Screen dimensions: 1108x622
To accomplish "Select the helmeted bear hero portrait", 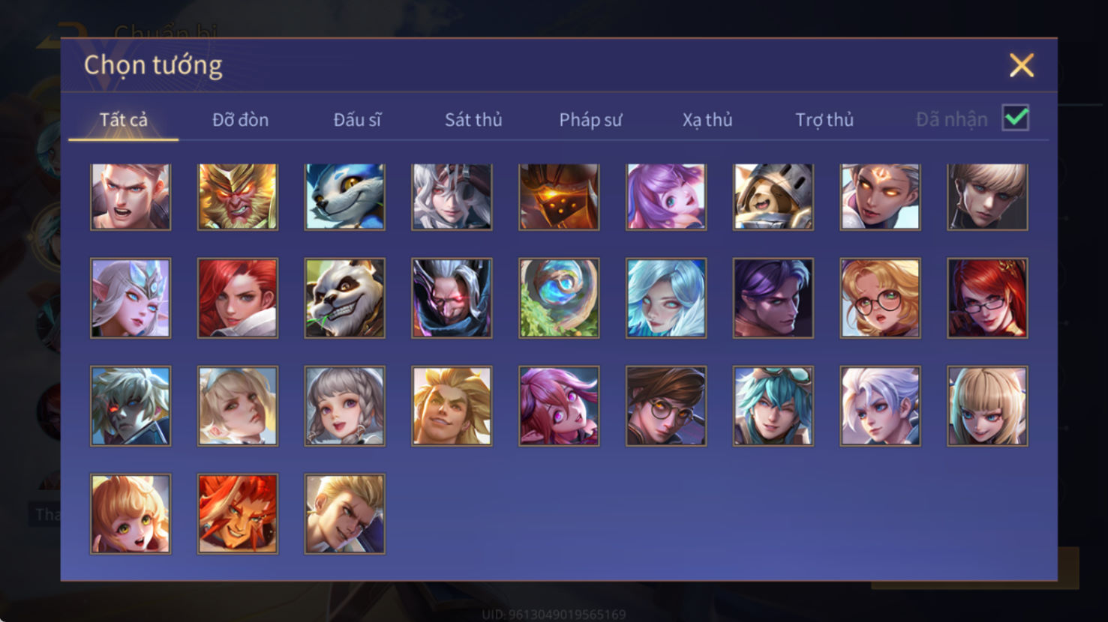I will 773,197.
